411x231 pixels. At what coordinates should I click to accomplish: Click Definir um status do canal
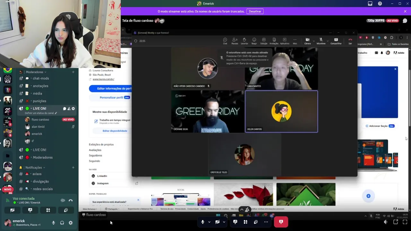tap(41, 113)
